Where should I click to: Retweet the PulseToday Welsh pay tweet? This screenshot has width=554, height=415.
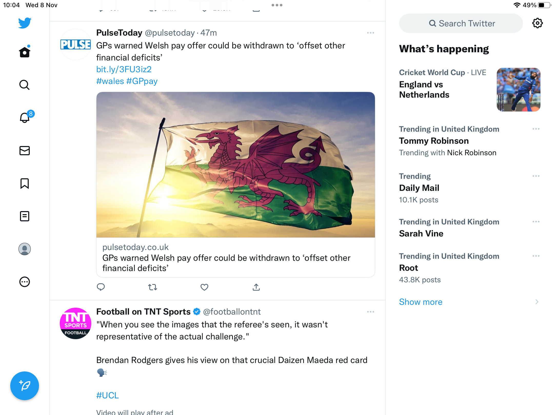pyautogui.click(x=153, y=287)
